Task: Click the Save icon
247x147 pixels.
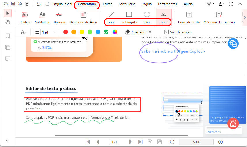Action: coord(13,4)
